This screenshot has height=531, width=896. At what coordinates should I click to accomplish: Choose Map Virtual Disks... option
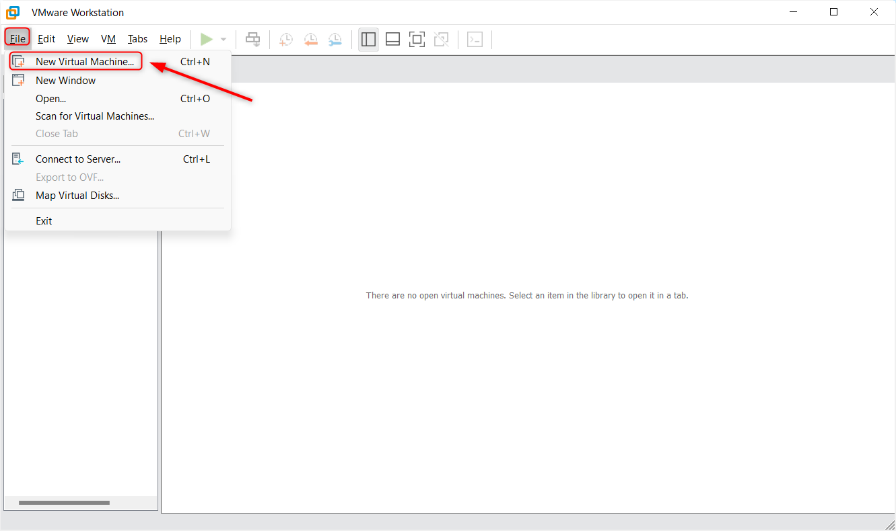(118, 196)
